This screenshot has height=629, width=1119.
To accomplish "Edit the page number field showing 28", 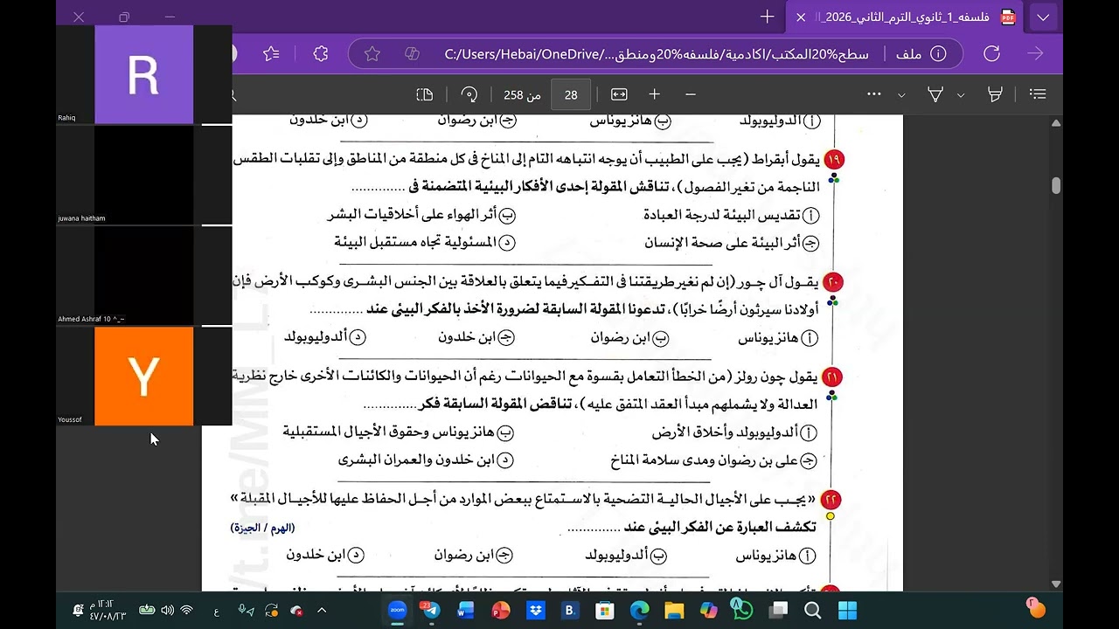I will tap(571, 94).
